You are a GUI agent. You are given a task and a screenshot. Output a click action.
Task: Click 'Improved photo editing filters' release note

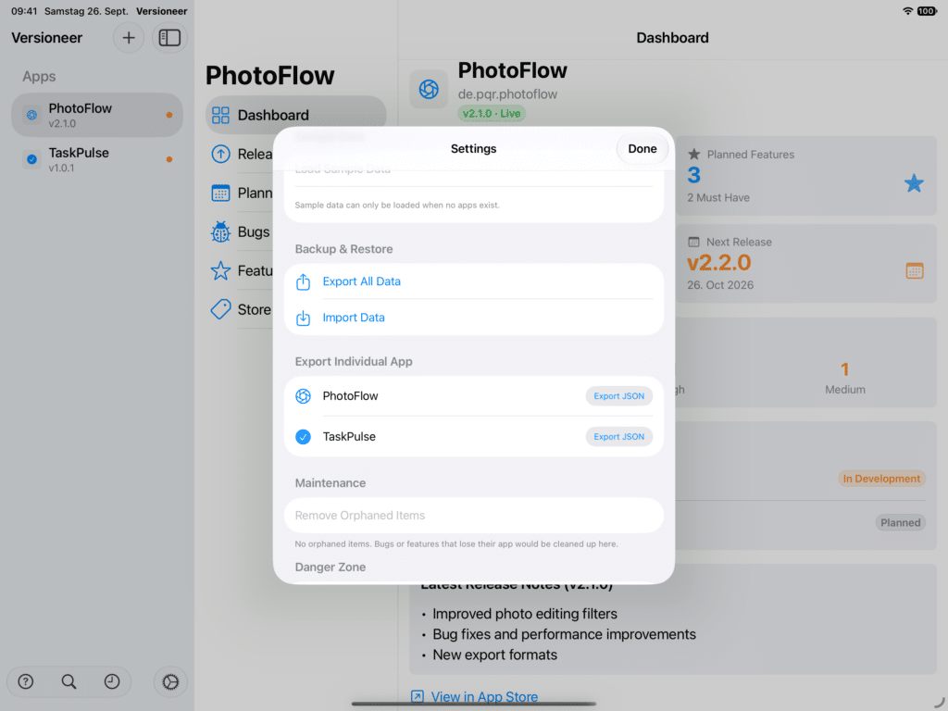525,614
